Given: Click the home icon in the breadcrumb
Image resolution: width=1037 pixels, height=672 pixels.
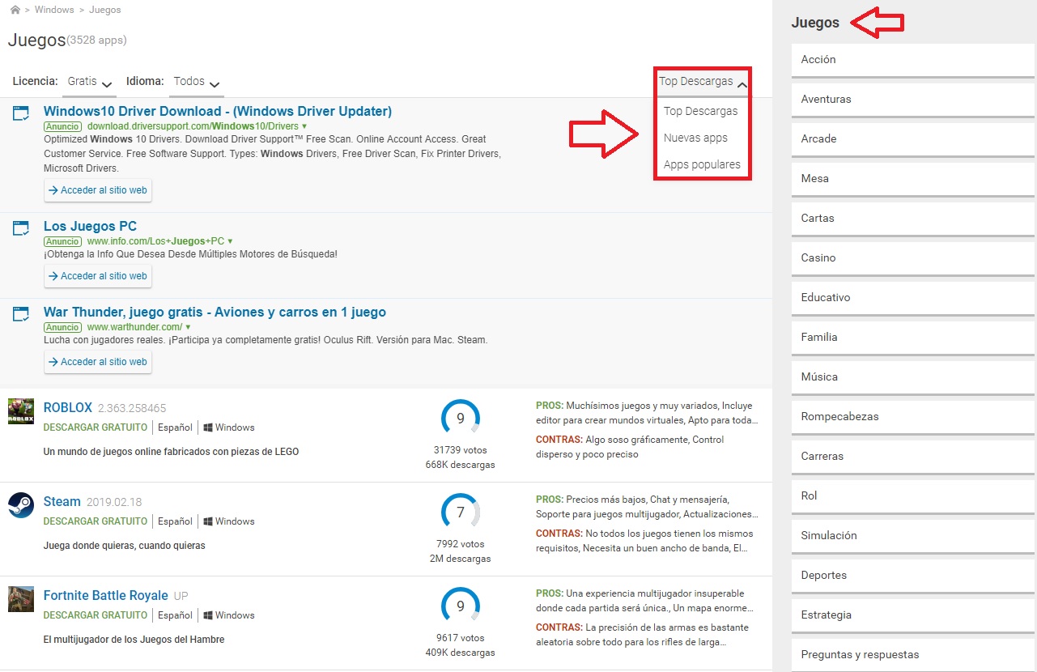Looking at the screenshot, I should tap(15, 11).
